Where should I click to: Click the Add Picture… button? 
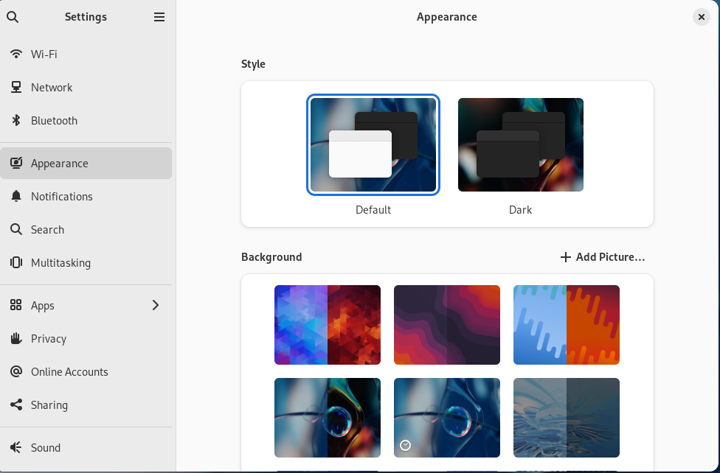[603, 257]
